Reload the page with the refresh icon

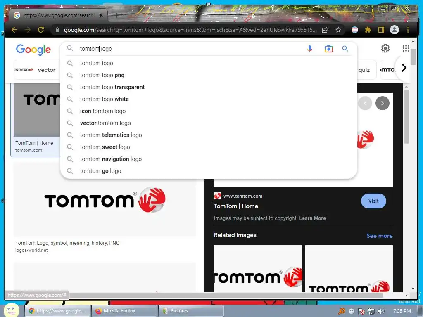tap(41, 30)
